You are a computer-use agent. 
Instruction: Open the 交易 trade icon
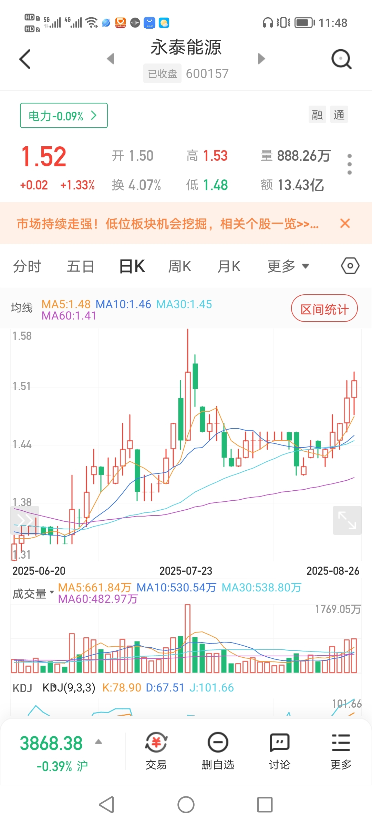(x=156, y=751)
